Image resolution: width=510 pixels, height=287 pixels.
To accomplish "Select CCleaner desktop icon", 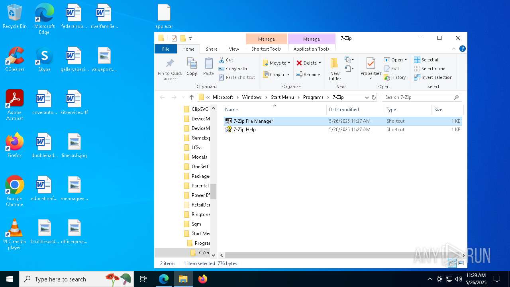I will (15, 59).
